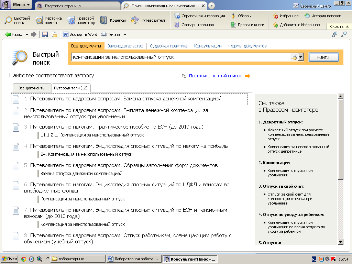Image resolution: width=352 pixels, height=264 pixels.
Task: Close the Поиск tab with X
Action: [203, 6]
